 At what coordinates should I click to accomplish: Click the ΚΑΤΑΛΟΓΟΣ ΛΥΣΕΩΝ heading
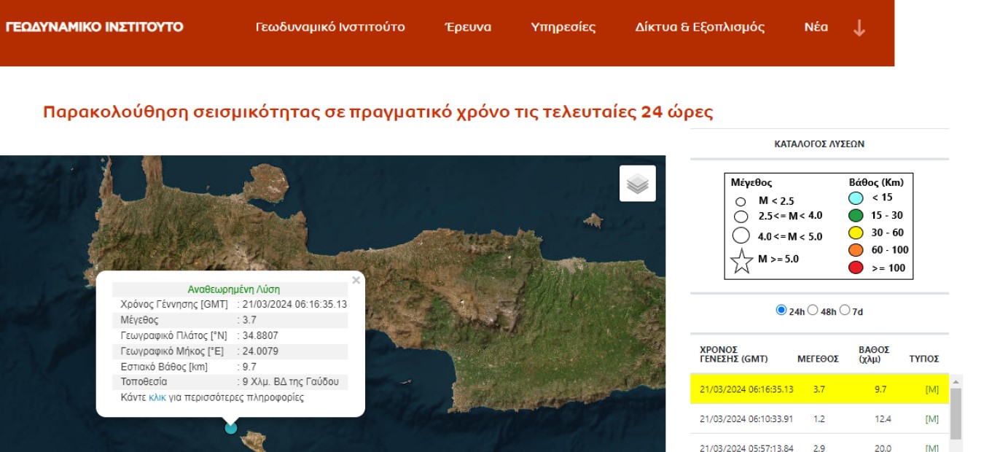(819, 144)
